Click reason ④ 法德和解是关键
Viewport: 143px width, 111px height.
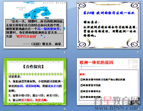[91, 97]
